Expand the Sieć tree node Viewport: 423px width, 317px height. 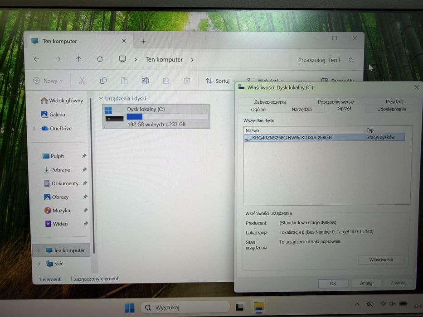click(x=39, y=264)
